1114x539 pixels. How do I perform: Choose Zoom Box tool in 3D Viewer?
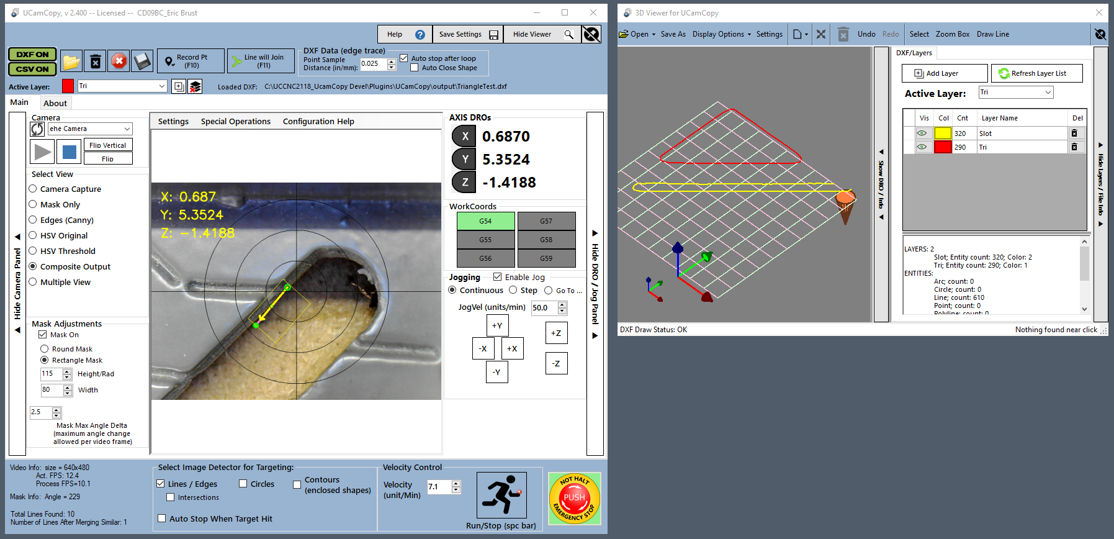coord(953,34)
